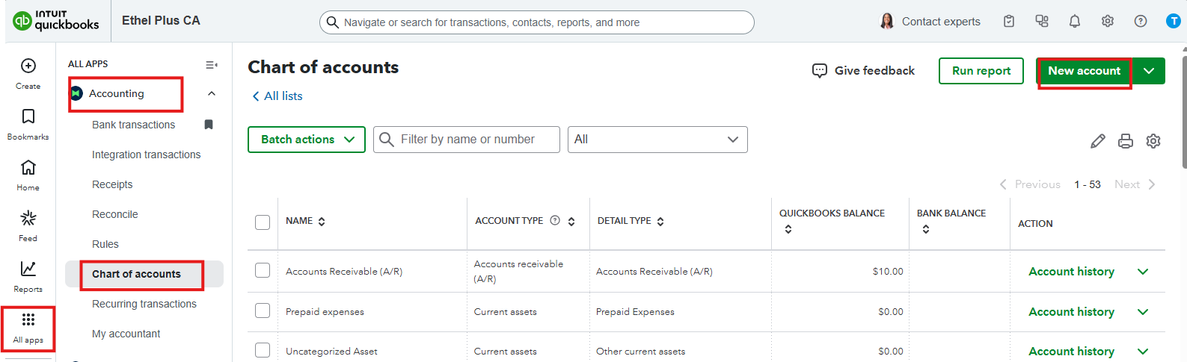Click the print list icon
1187x362 pixels.
(x=1126, y=141)
